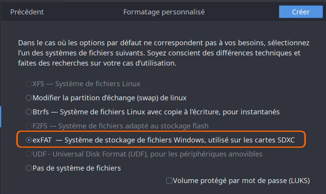
Task: Select the Btrfs radio button
Action: [29, 112]
